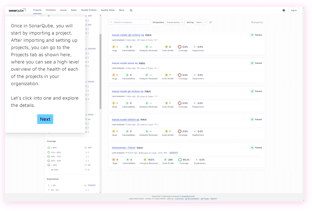Image resolution: width=312 pixels, height=211 pixels.
Task: Open search via the magnifier icon
Action: [x=131, y=10]
